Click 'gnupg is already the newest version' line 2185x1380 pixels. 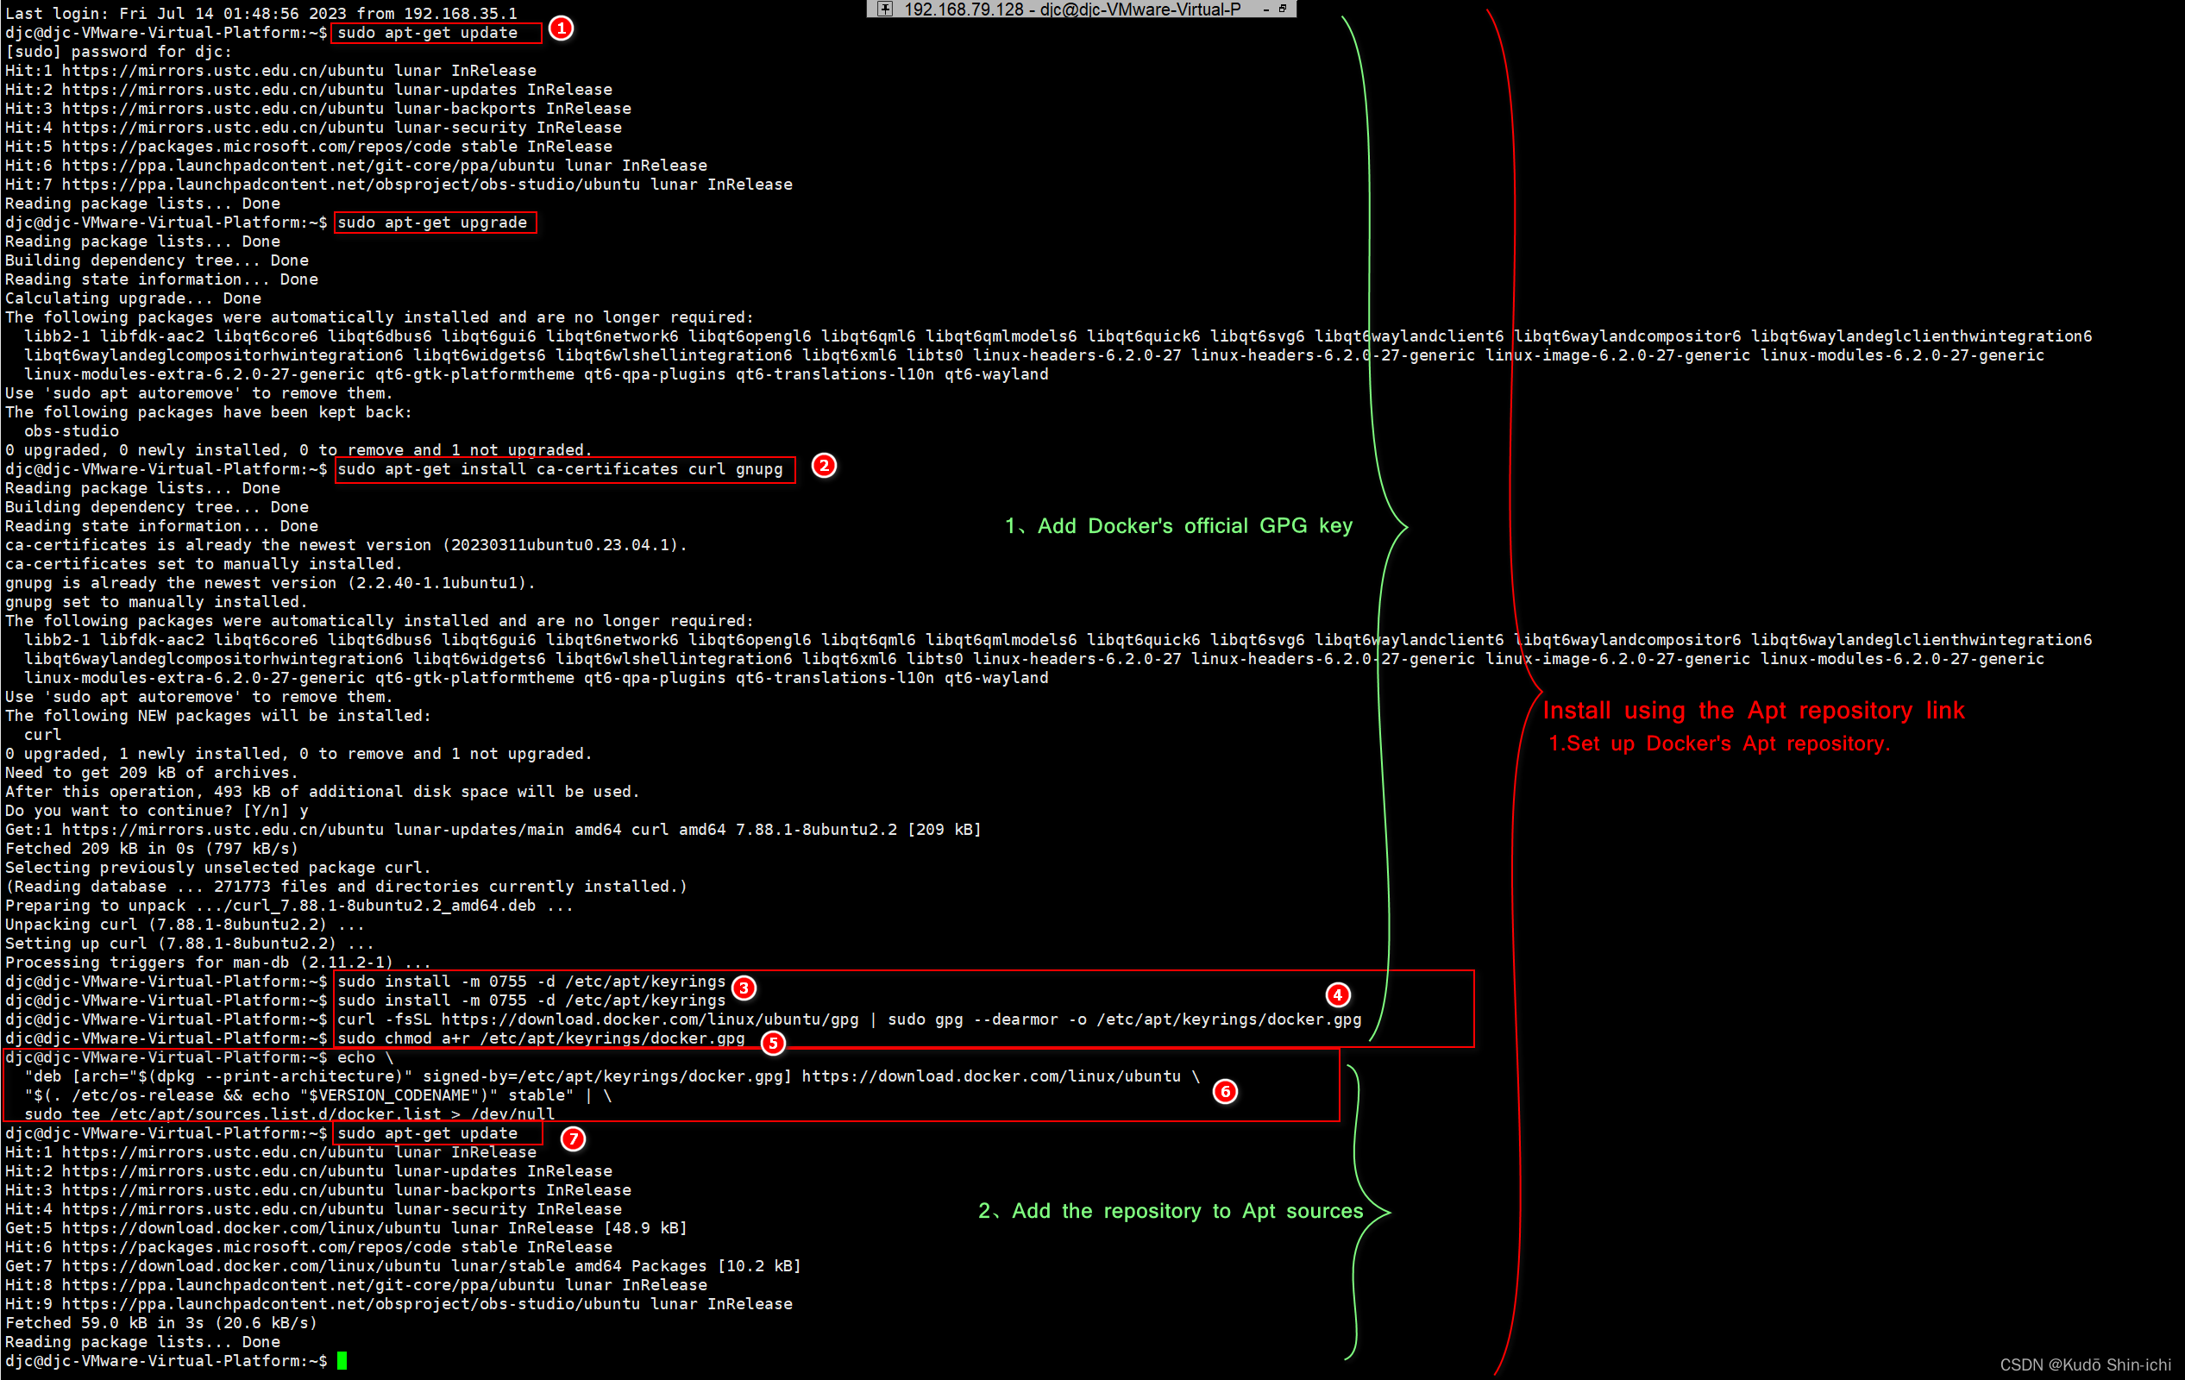pyautogui.click(x=270, y=583)
